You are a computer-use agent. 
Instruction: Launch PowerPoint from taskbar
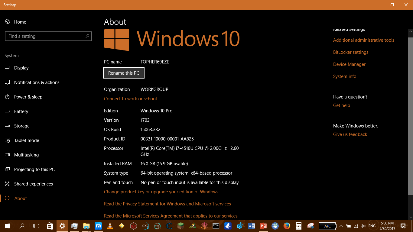(263, 226)
